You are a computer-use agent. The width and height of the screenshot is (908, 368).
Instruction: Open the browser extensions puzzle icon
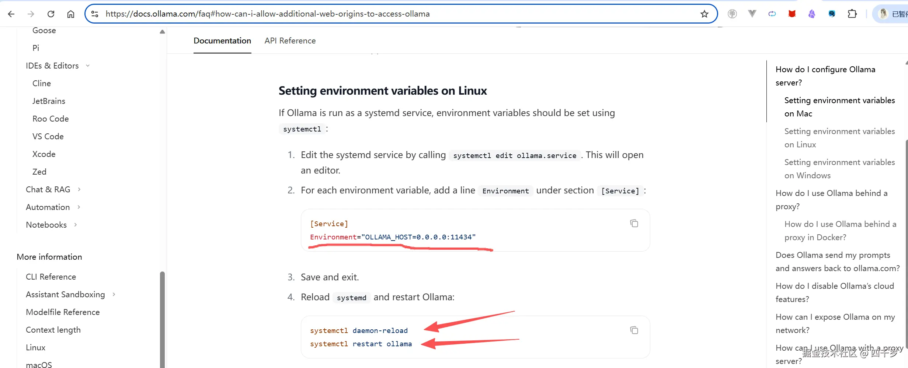[852, 14]
